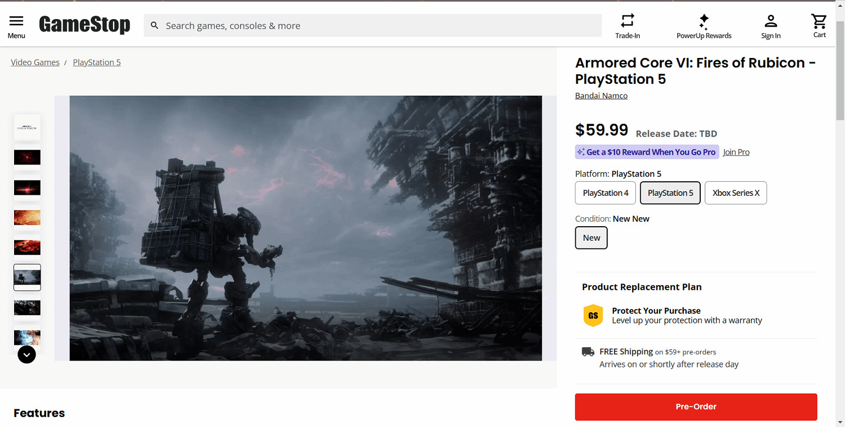Click the Video Games breadcrumb
This screenshot has height=427, width=845.
pos(35,62)
